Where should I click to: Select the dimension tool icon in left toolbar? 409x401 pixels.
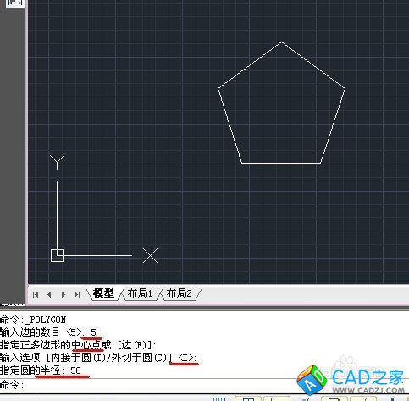[15, 3]
